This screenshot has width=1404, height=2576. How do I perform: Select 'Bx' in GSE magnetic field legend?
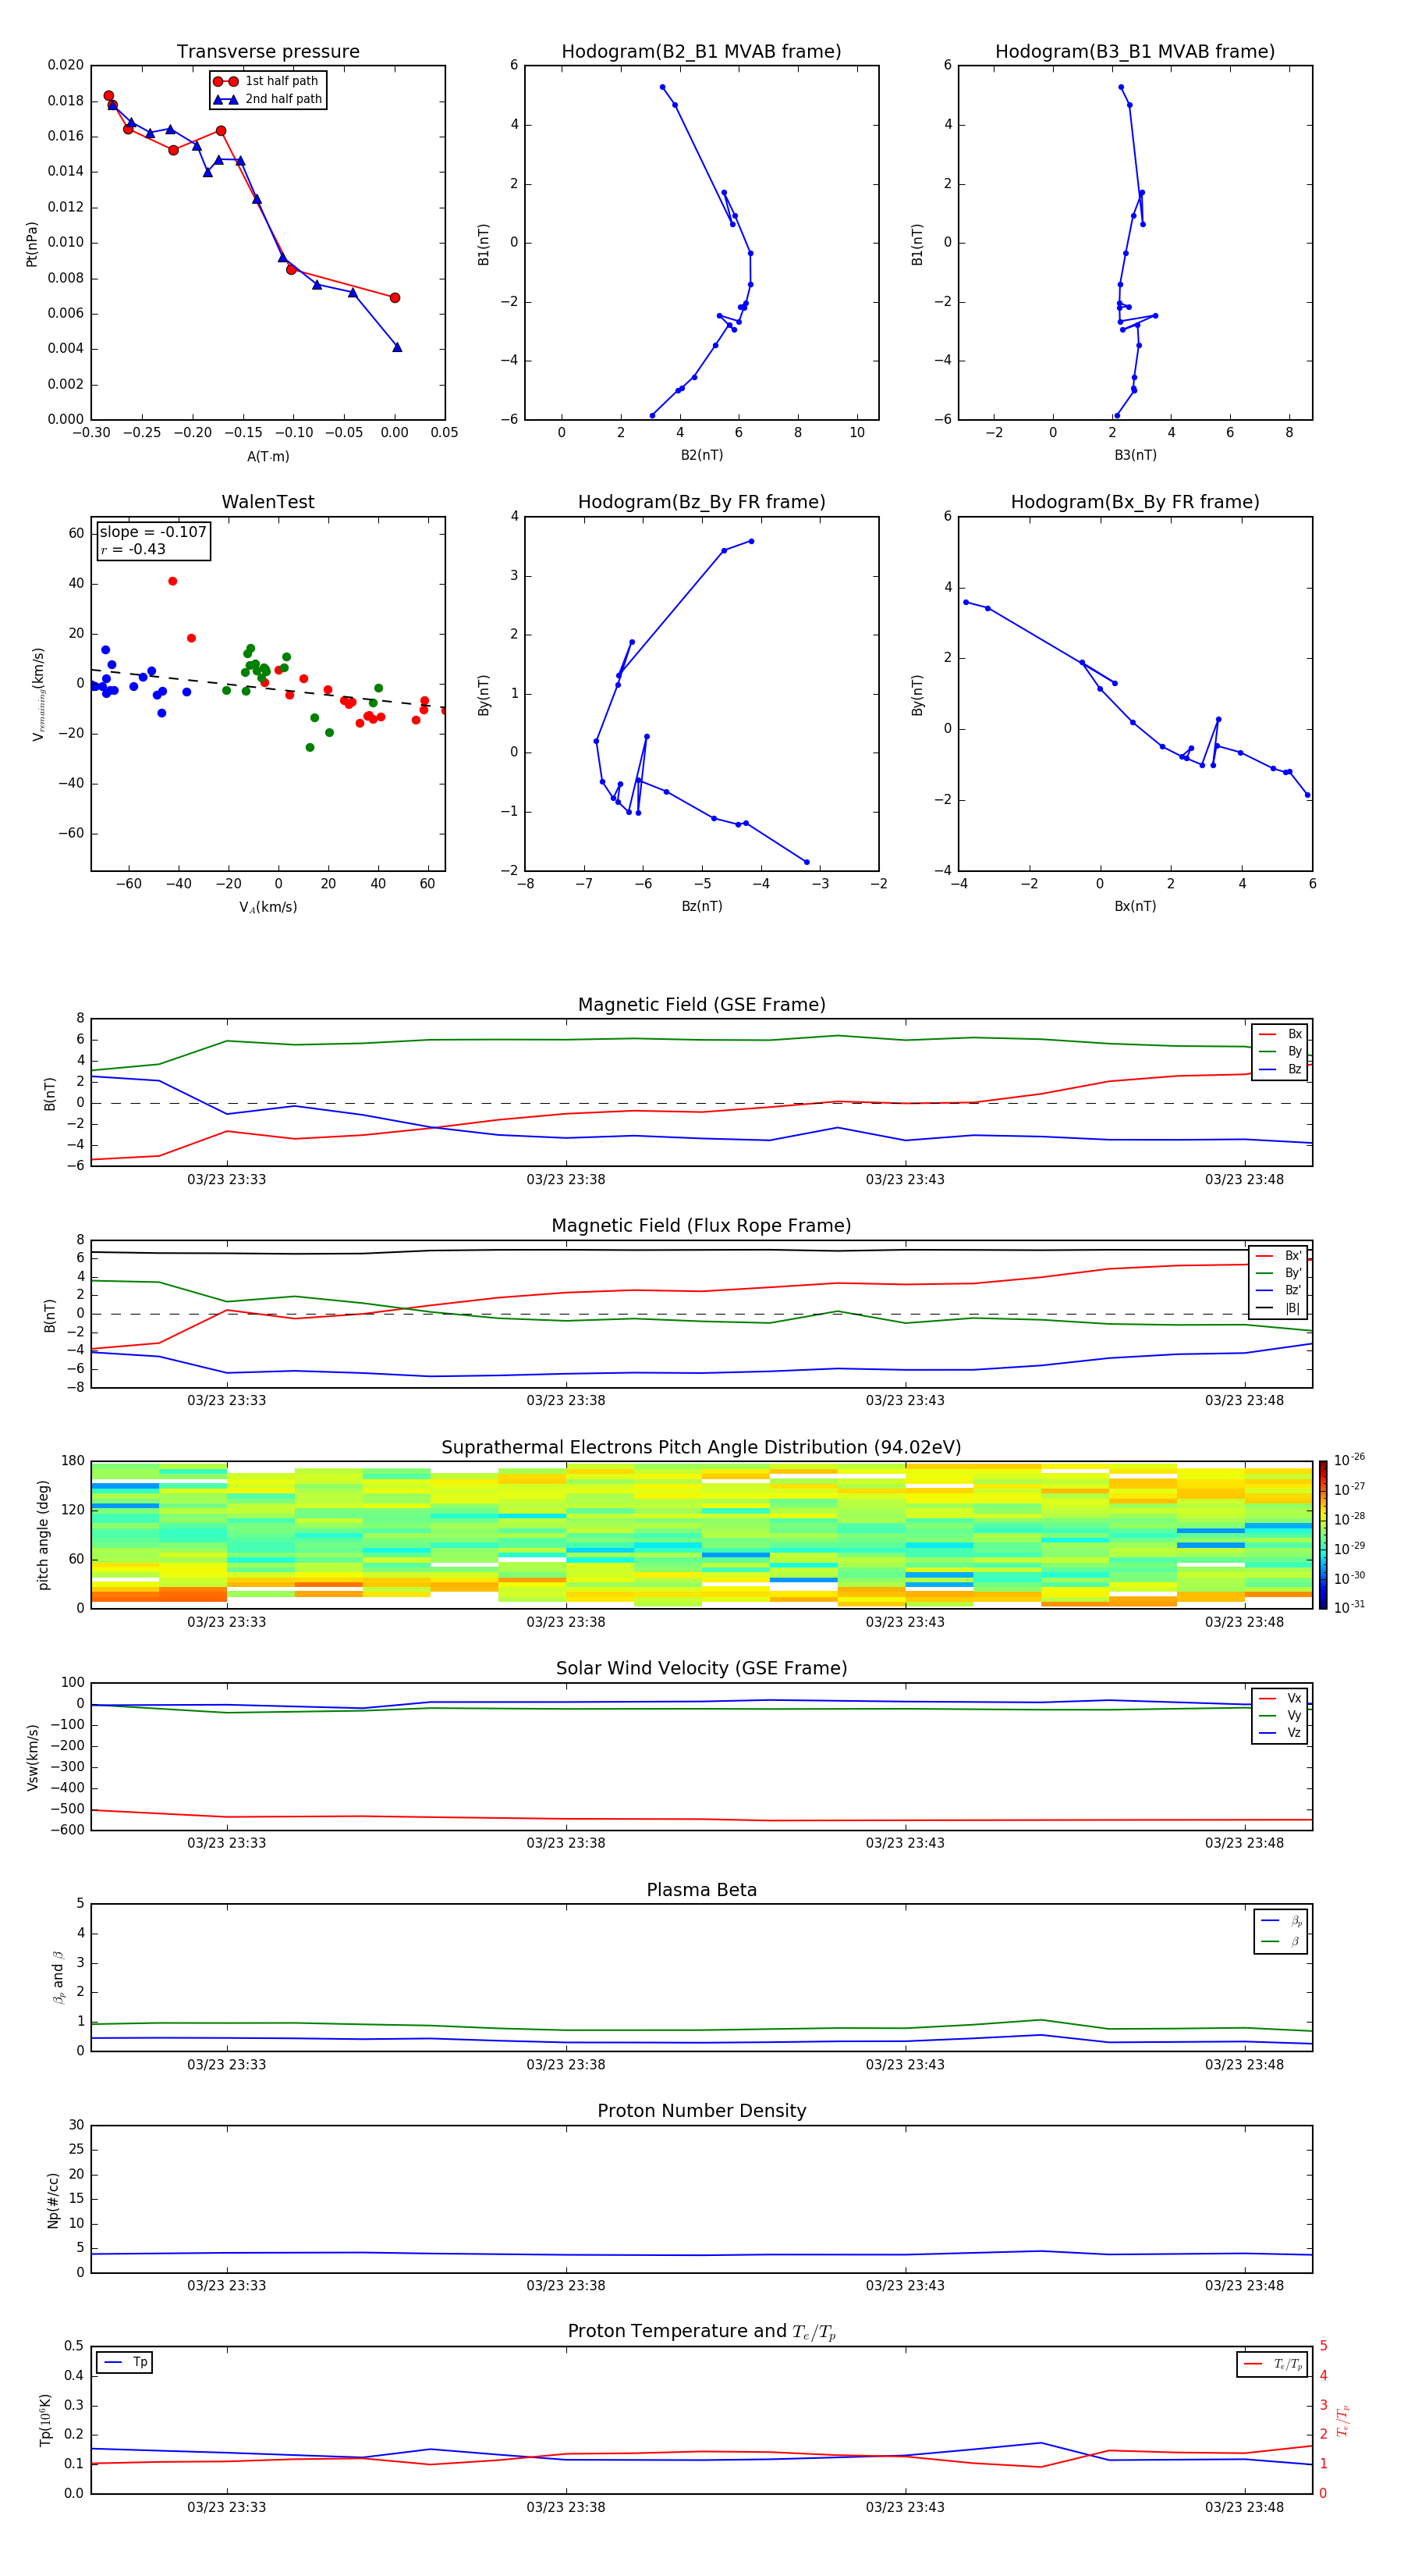1280,1034
